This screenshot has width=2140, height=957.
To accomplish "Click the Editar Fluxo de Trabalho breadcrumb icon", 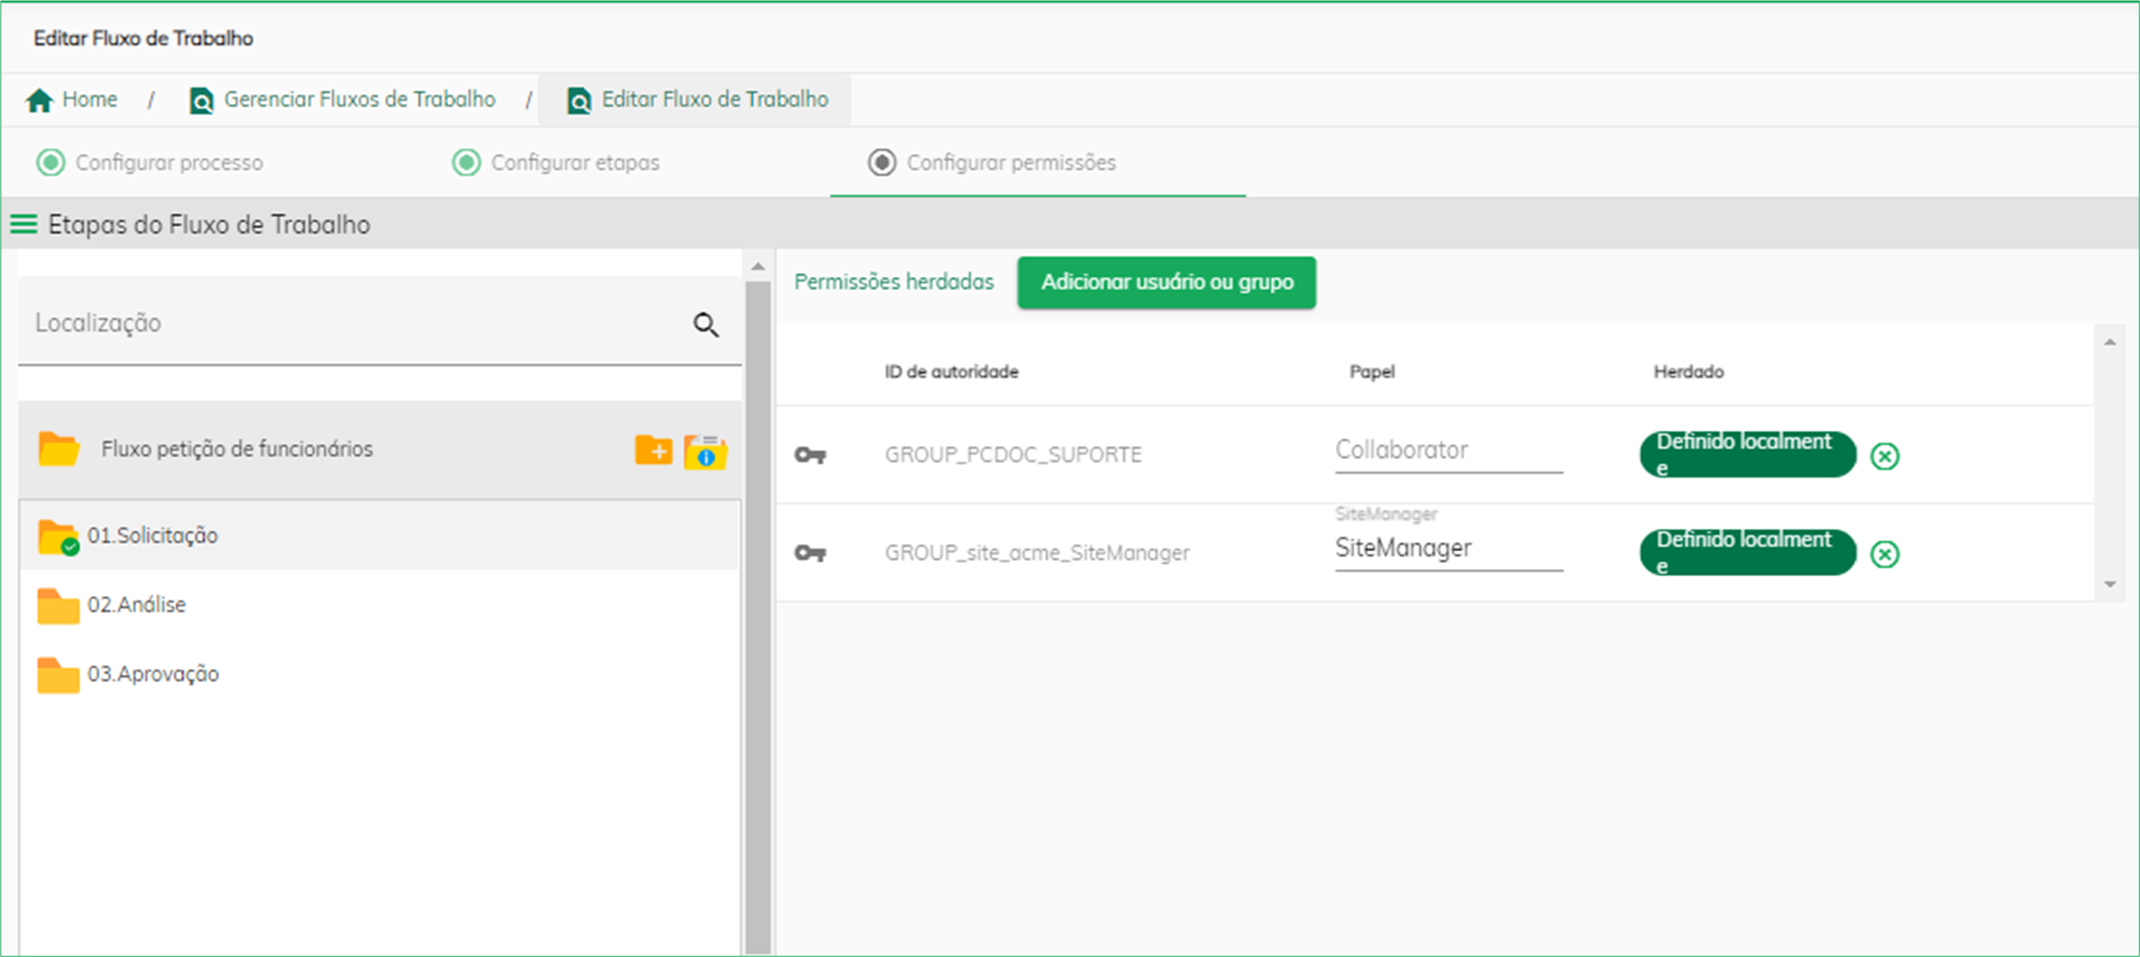I will click(579, 100).
